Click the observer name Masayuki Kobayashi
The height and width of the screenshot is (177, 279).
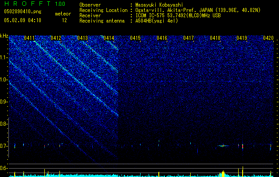coord(159,5)
